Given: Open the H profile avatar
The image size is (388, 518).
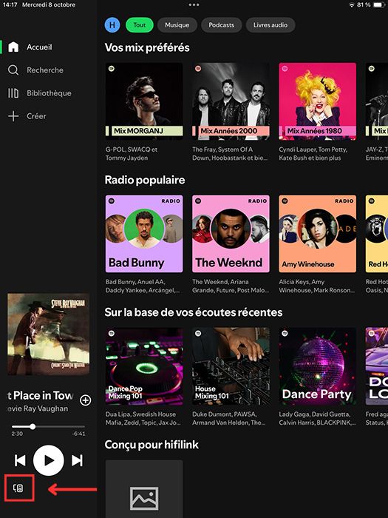Looking at the screenshot, I should click(x=112, y=24).
